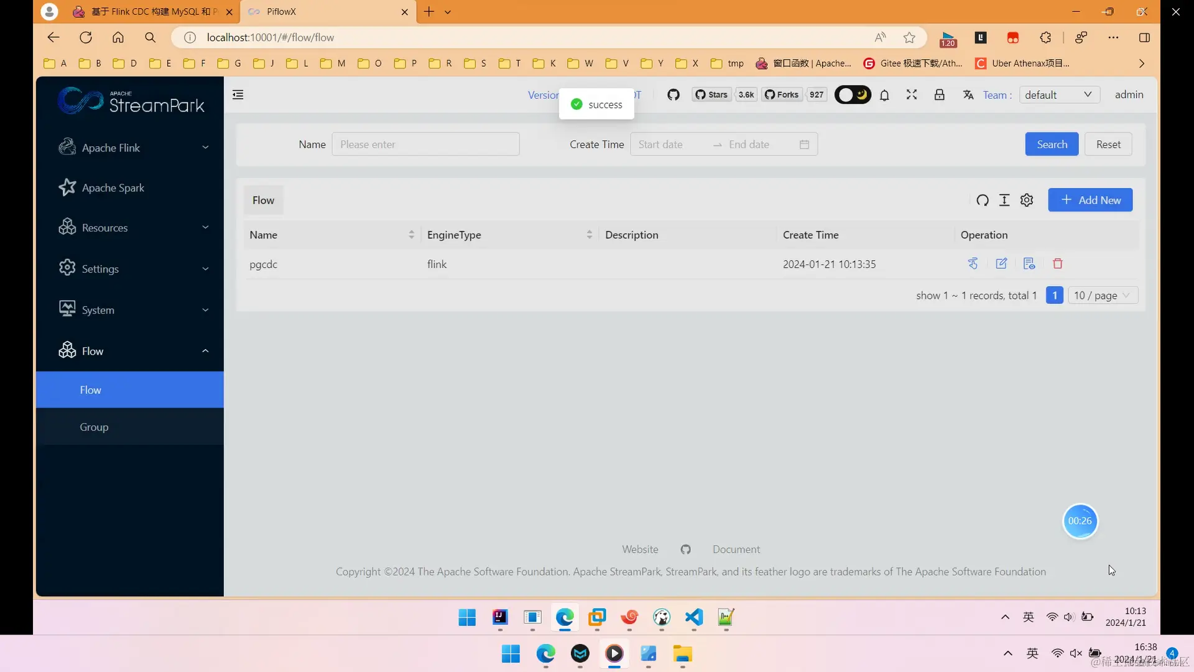
Task: Open the 10 / page size dropdown
Action: 1102,296
